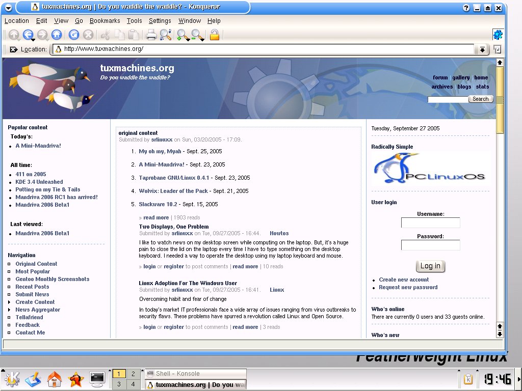
Task: Open the location history dropdown arrow
Action: point(482,49)
